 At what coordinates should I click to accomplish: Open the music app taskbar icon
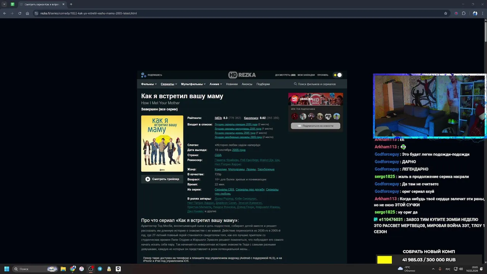82,269
